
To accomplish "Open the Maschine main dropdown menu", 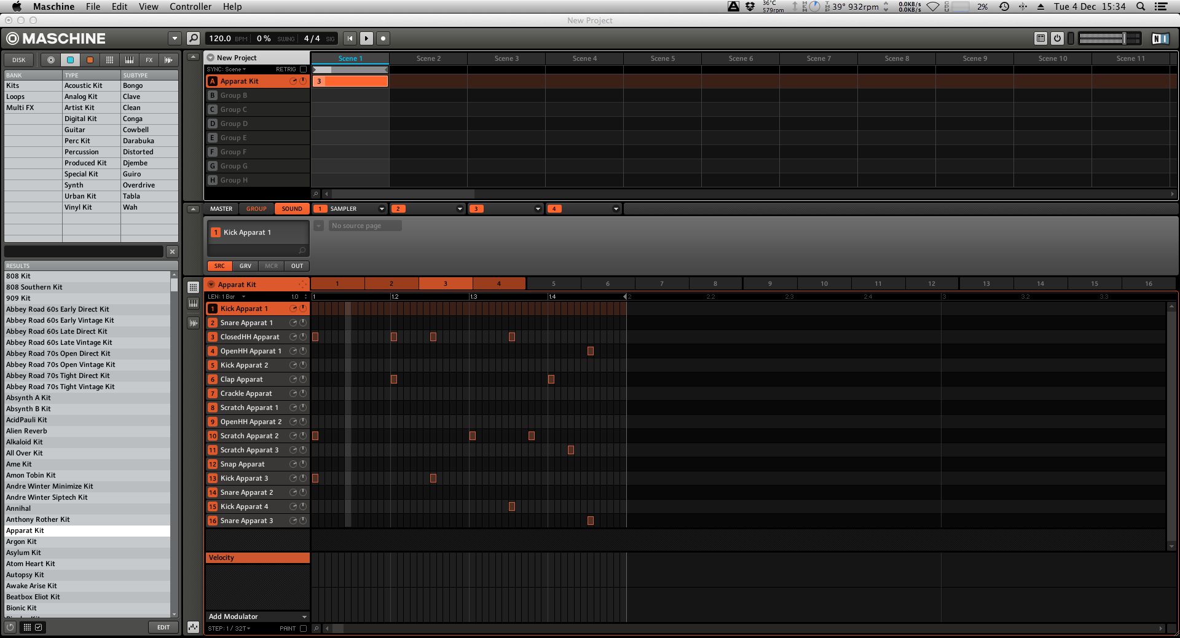I will pyautogui.click(x=175, y=38).
